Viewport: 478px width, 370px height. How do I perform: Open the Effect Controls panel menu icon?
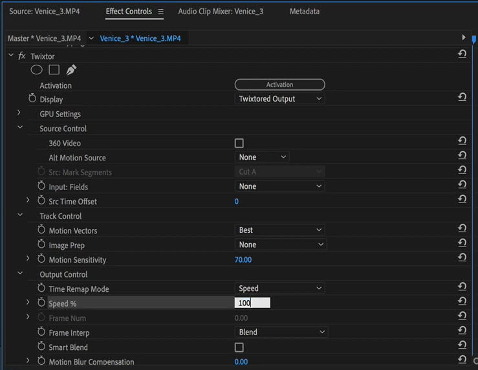[160, 12]
